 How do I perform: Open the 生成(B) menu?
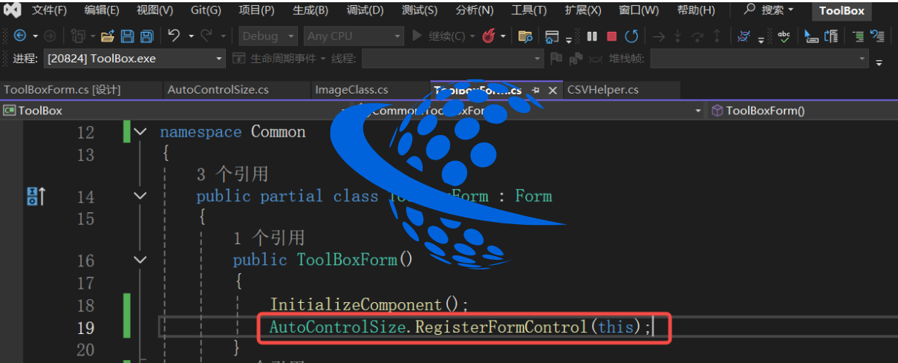click(310, 10)
